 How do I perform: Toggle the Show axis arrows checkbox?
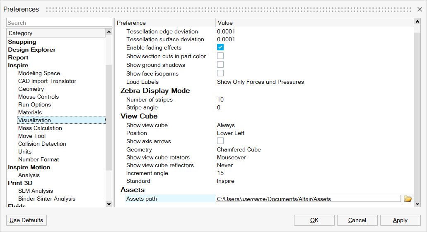point(220,141)
